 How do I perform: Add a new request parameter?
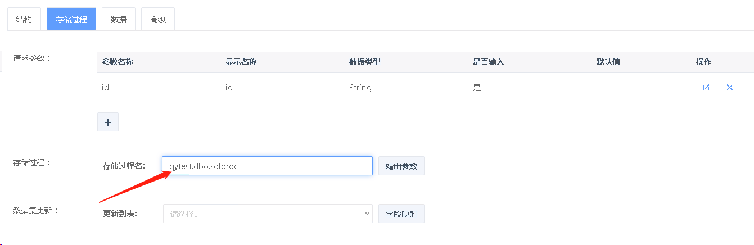(108, 122)
